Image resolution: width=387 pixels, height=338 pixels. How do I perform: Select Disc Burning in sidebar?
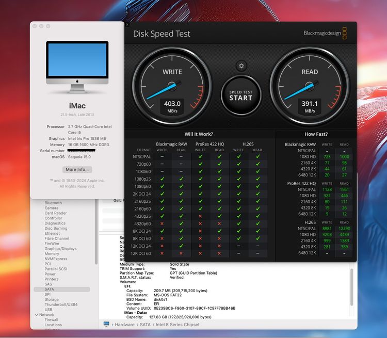click(56, 229)
